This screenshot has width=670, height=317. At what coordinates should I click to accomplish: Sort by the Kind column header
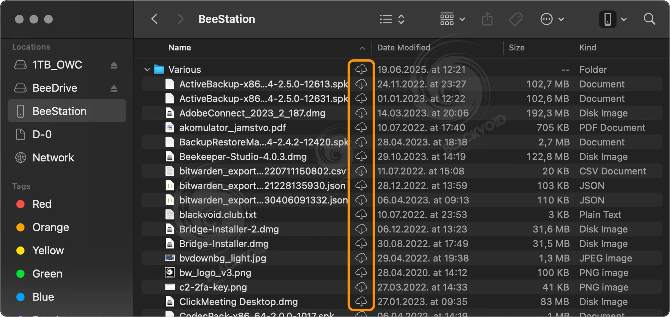click(x=588, y=47)
